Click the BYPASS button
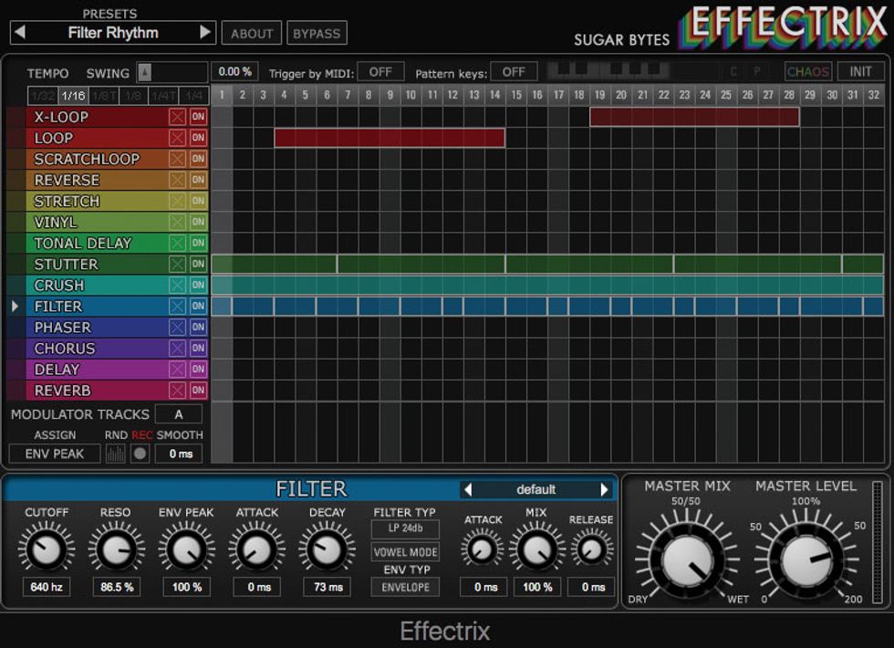This screenshot has height=648, width=894. pos(317,34)
